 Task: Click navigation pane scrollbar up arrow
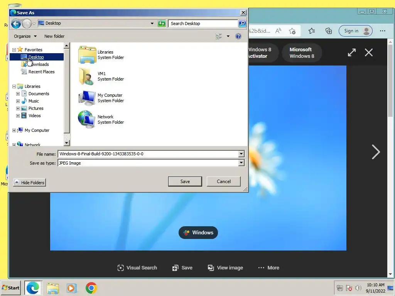click(66, 45)
